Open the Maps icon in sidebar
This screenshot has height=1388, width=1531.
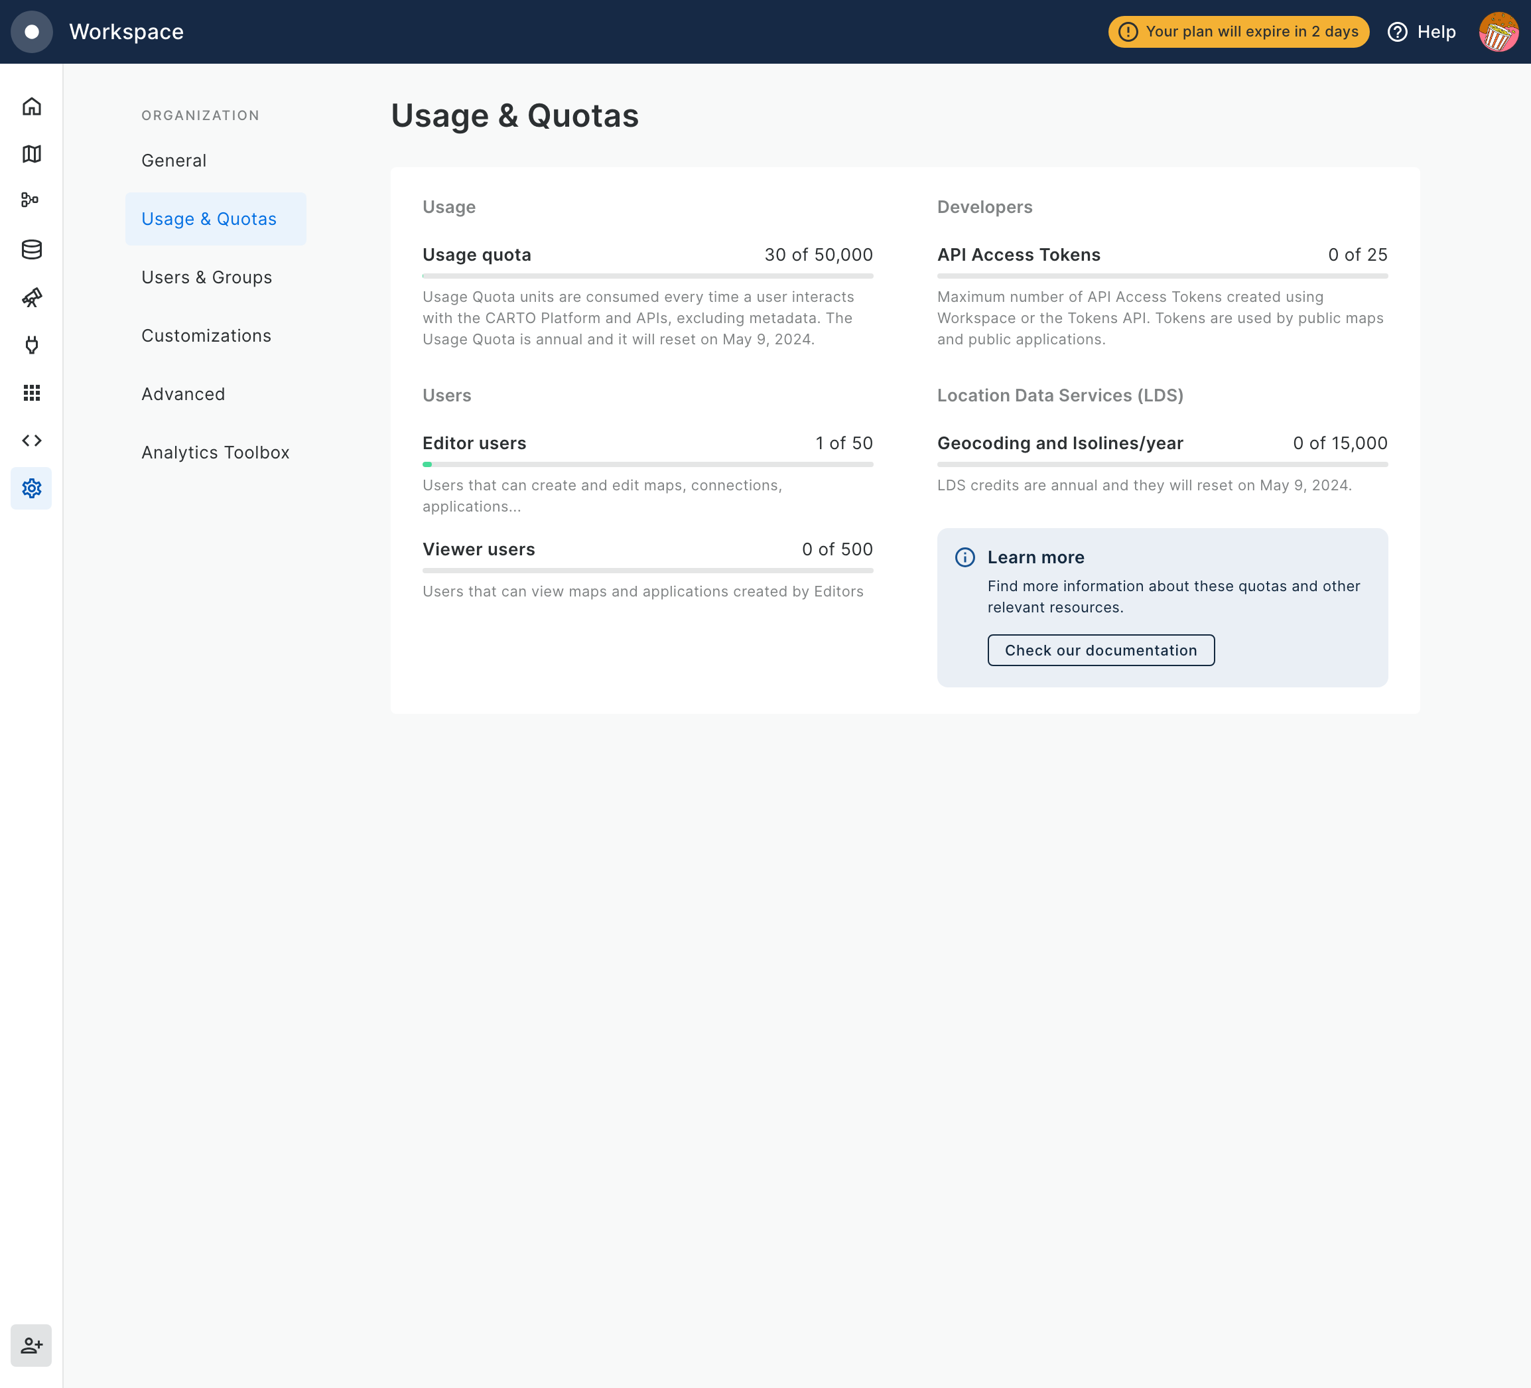31,154
